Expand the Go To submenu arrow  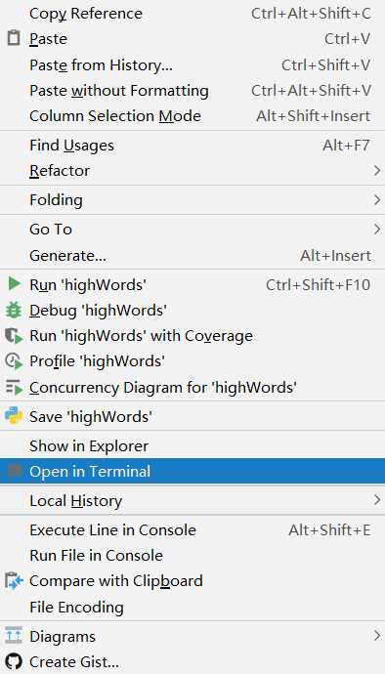pos(377,230)
